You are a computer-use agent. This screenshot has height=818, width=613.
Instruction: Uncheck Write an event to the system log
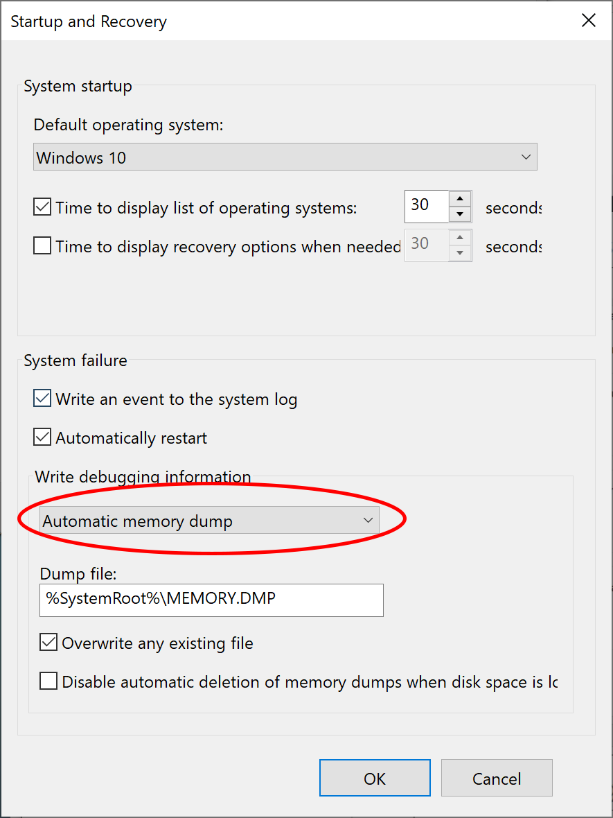click(43, 399)
